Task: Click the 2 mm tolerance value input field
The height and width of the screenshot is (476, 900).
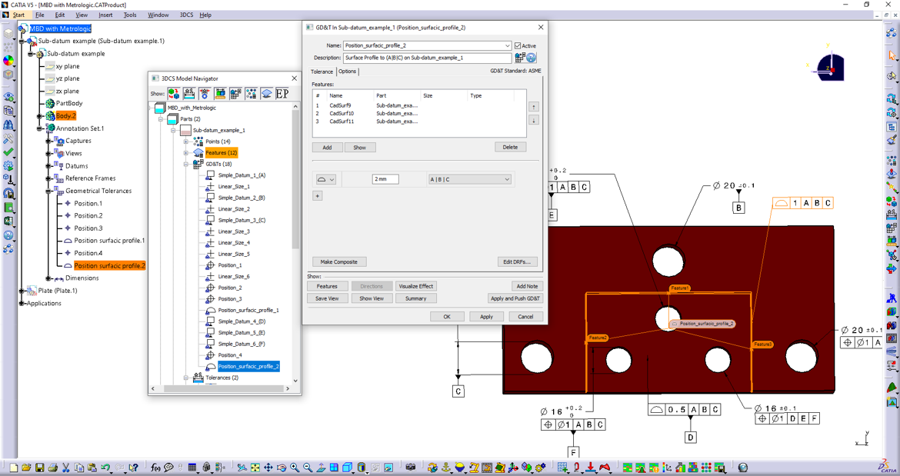Action: point(385,178)
